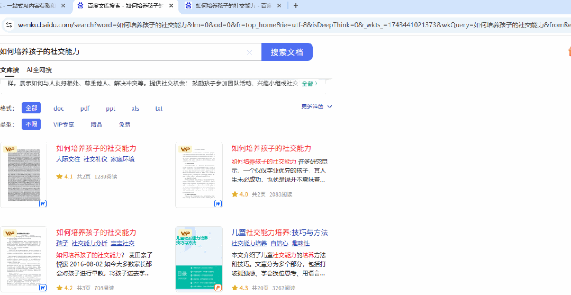Click the 搜索文档 search button

click(x=287, y=52)
